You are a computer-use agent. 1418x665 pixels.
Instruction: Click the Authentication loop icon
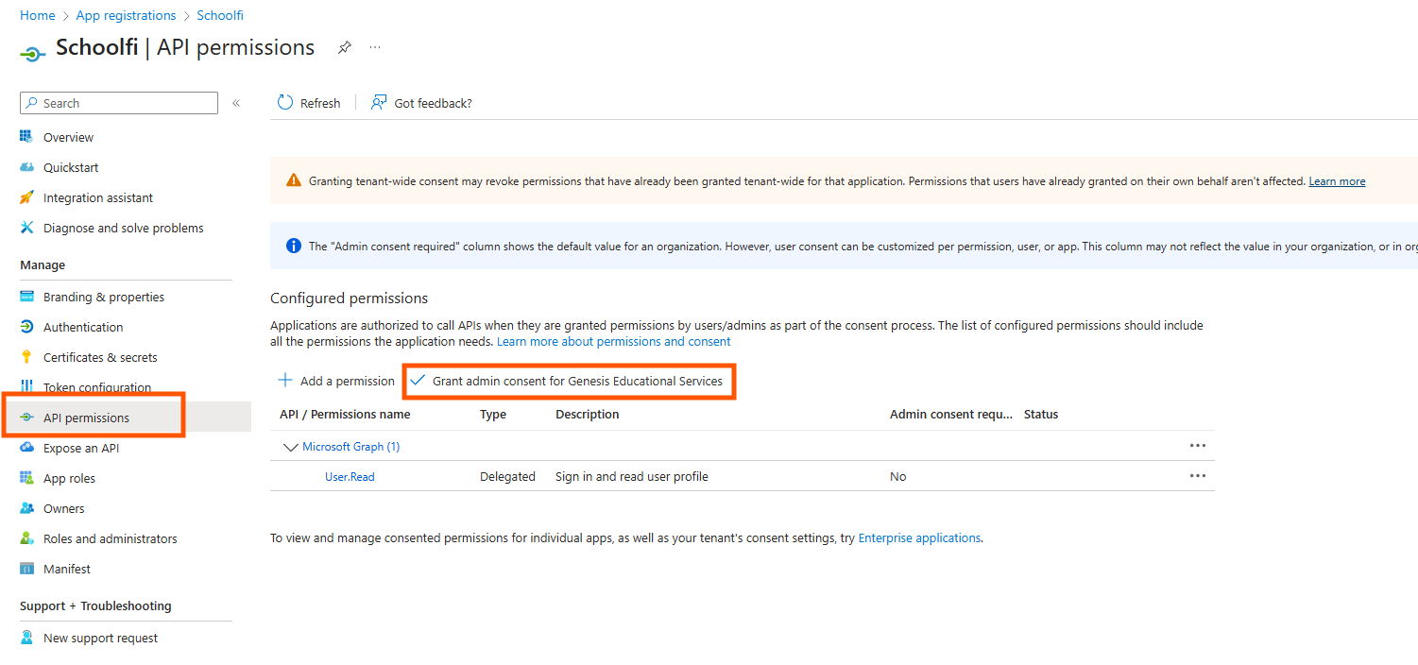pyautogui.click(x=26, y=327)
